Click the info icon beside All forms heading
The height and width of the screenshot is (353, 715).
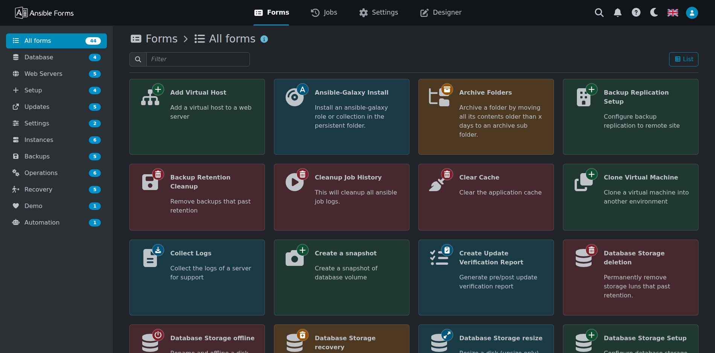click(264, 39)
